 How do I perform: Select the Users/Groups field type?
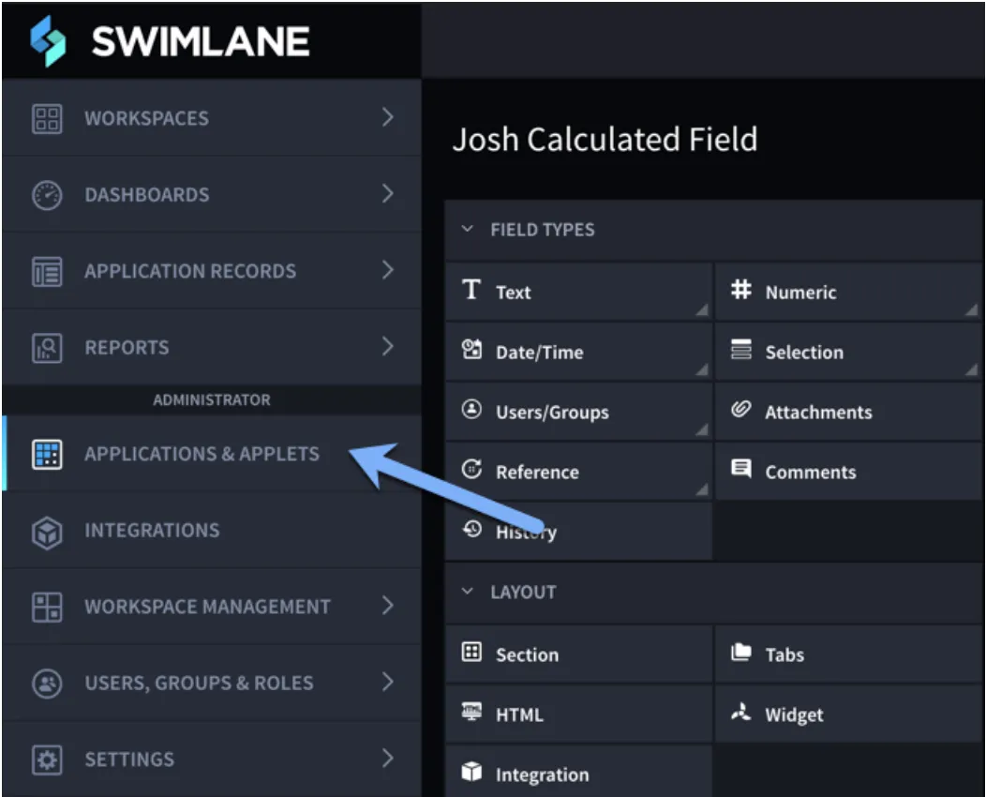coord(578,412)
